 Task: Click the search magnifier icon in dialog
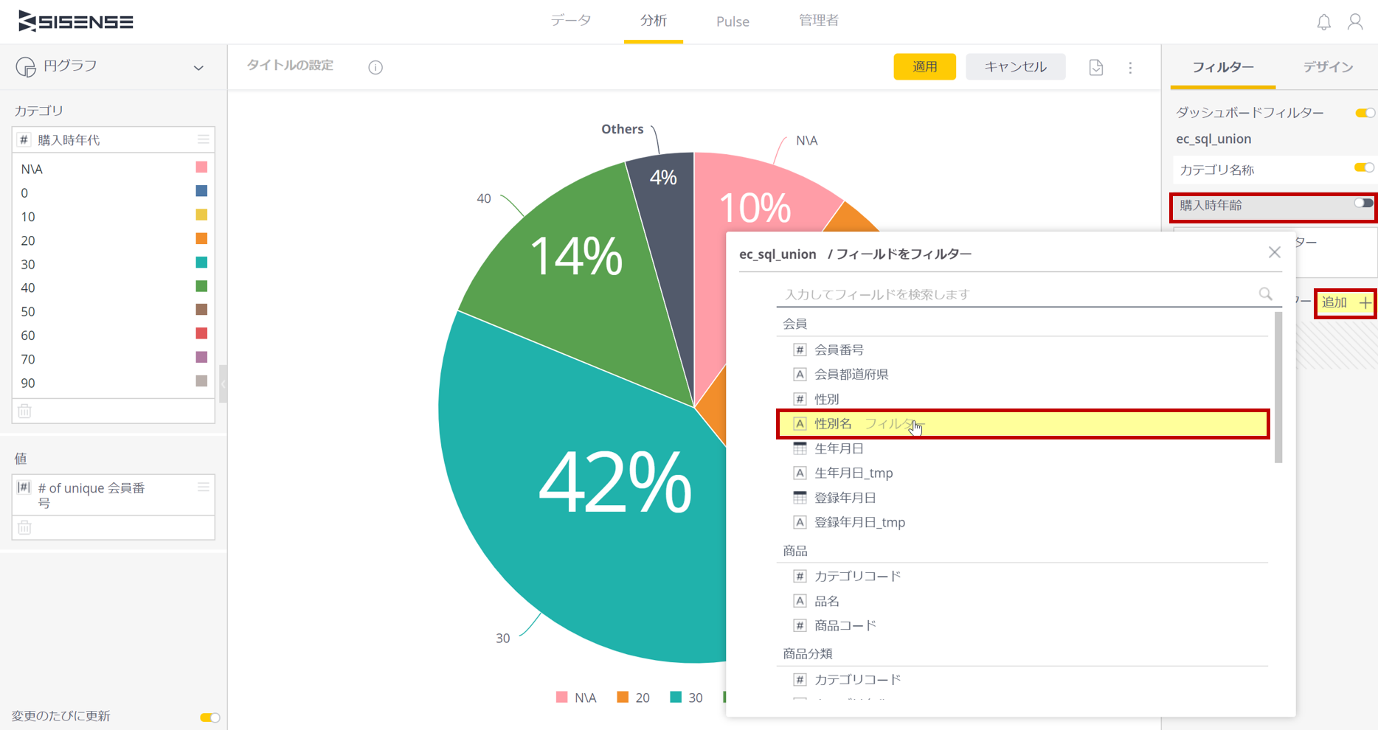pyautogui.click(x=1266, y=294)
